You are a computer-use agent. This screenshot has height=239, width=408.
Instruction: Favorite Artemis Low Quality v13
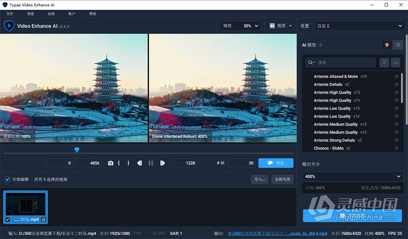pyautogui.click(x=396, y=108)
